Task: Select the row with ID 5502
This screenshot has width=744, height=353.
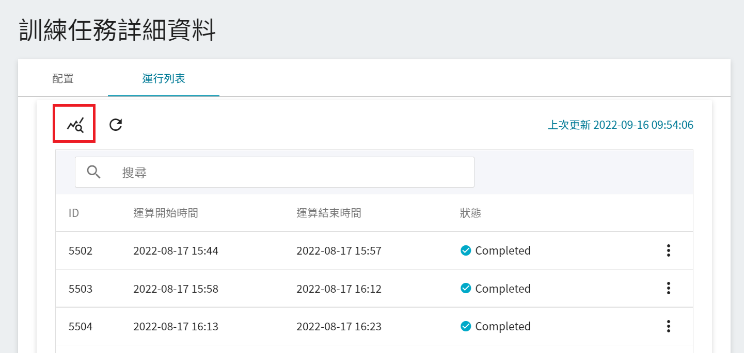Action: tap(81, 251)
